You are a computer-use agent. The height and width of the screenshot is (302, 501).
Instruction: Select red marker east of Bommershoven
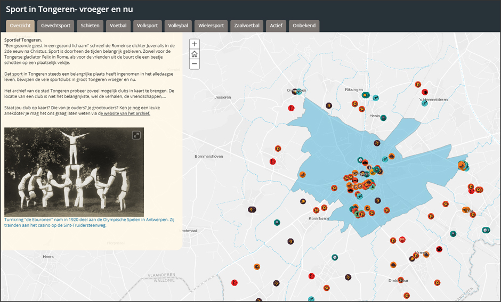pos(272,161)
